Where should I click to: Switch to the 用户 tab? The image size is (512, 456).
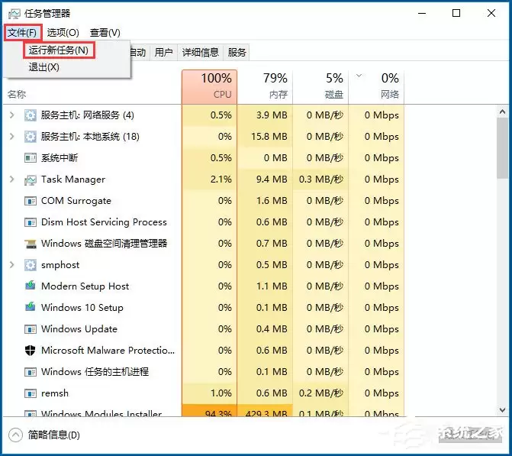coord(163,52)
